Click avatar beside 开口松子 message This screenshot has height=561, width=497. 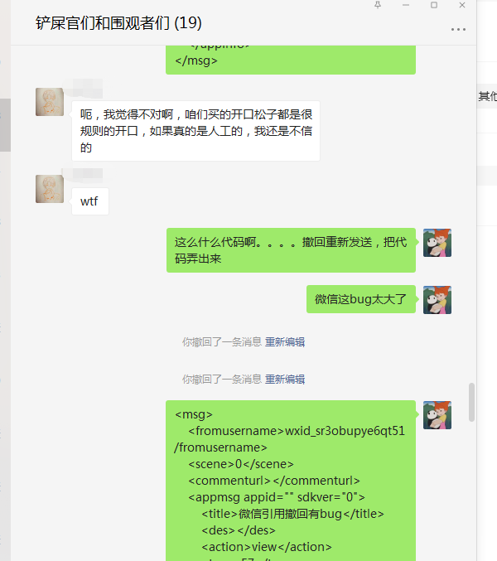(50, 102)
